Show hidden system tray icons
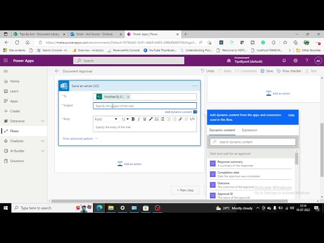 (x=258, y=208)
